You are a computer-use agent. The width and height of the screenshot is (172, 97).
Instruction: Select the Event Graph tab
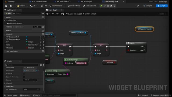pos(53,10)
